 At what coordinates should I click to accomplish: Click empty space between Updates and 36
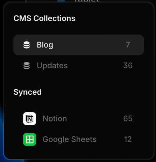pyautogui.click(x=95, y=65)
